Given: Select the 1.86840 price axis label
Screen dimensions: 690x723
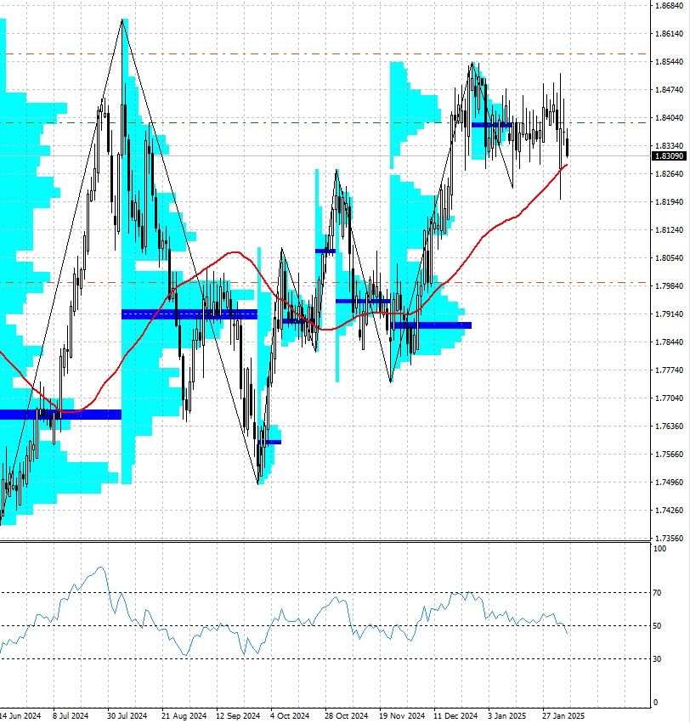Looking at the screenshot, I should tap(669, 6).
